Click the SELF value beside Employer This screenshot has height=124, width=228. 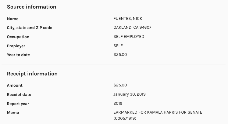point(118,46)
